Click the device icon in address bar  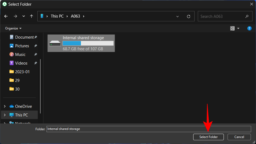coord(42,16)
